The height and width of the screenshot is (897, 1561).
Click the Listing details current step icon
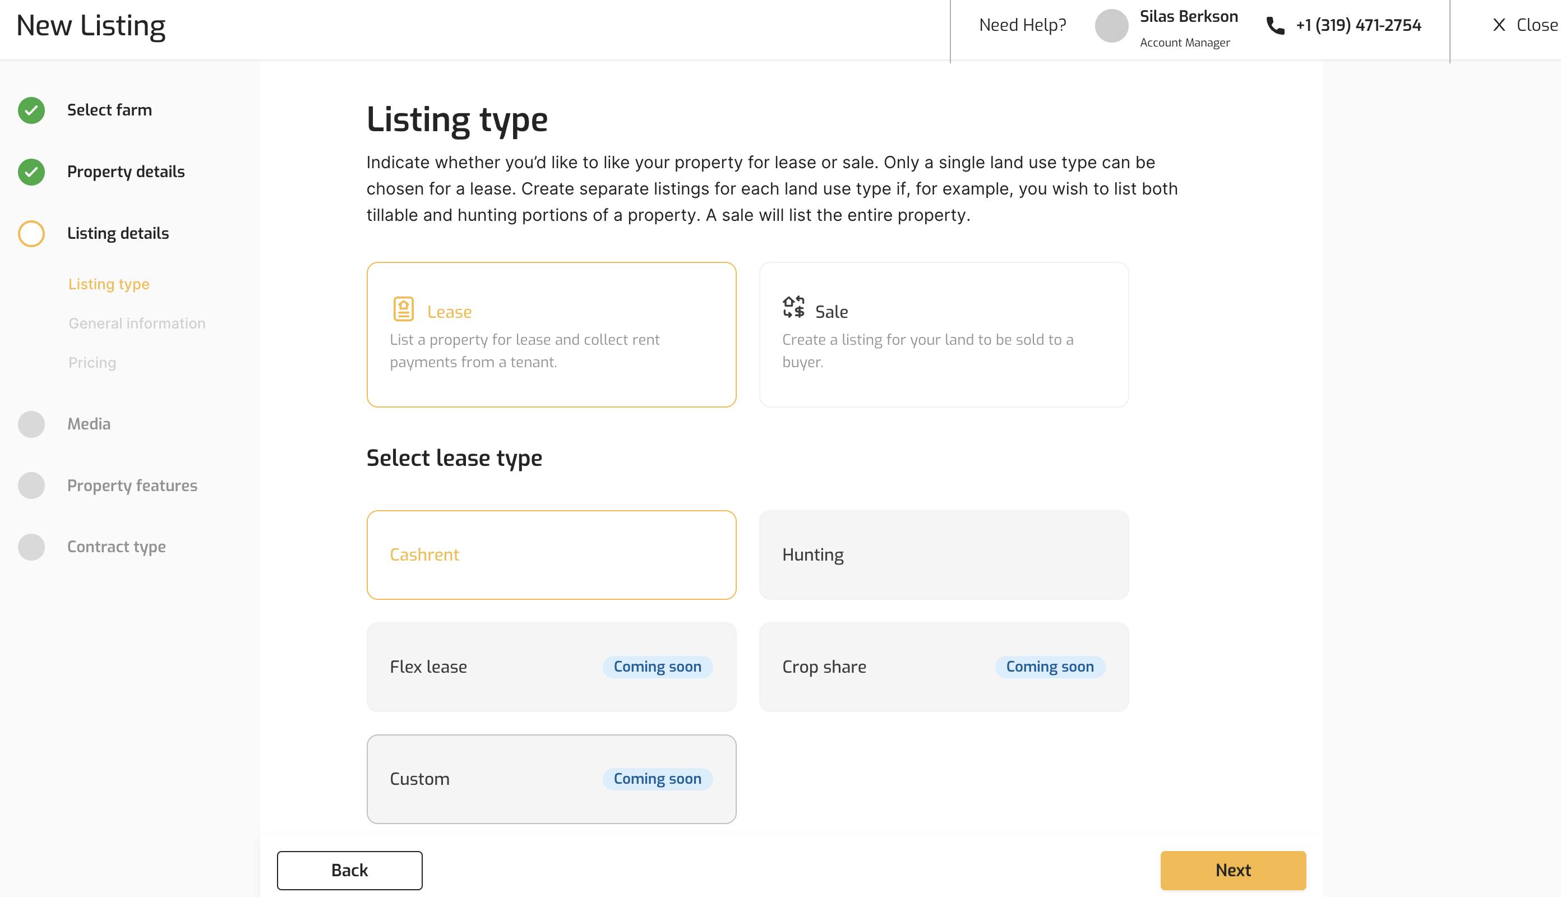(x=31, y=234)
